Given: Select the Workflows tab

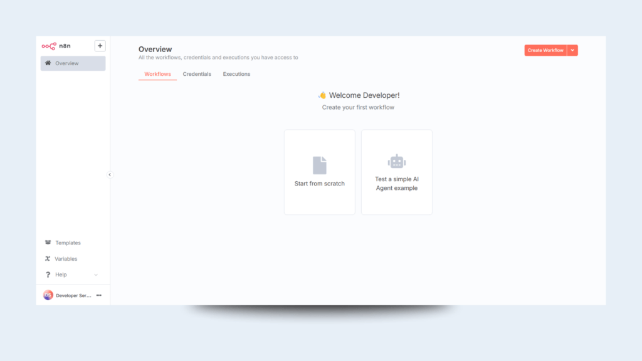Looking at the screenshot, I should 157,74.
